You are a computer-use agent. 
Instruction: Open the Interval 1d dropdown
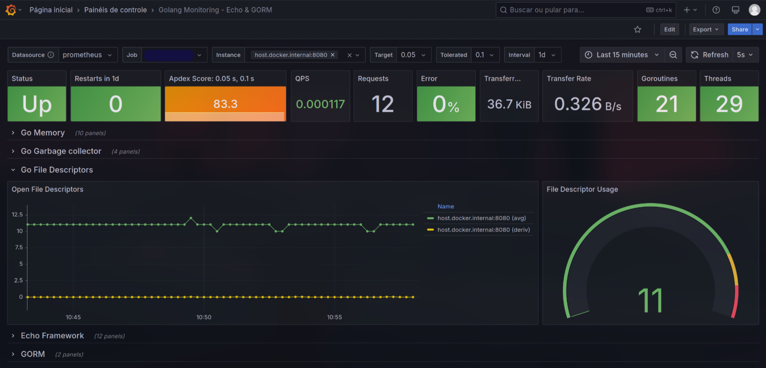pyautogui.click(x=547, y=55)
